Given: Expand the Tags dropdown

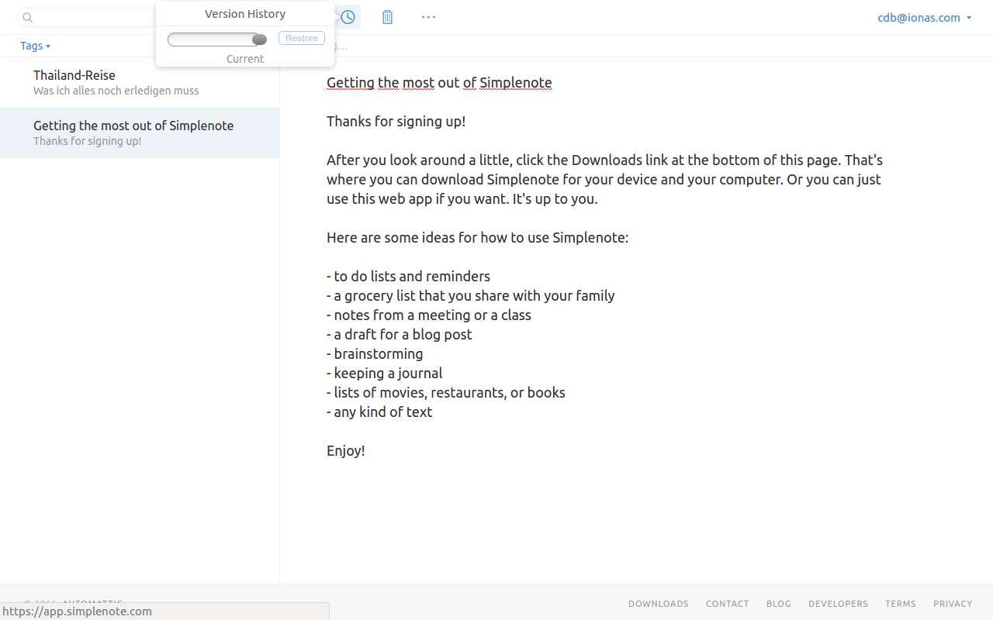Looking at the screenshot, I should [36, 46].
